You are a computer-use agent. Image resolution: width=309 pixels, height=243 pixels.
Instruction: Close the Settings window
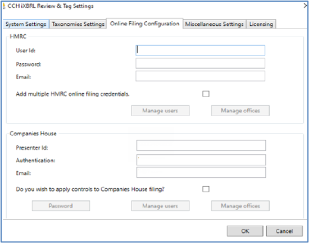(306, 6)
